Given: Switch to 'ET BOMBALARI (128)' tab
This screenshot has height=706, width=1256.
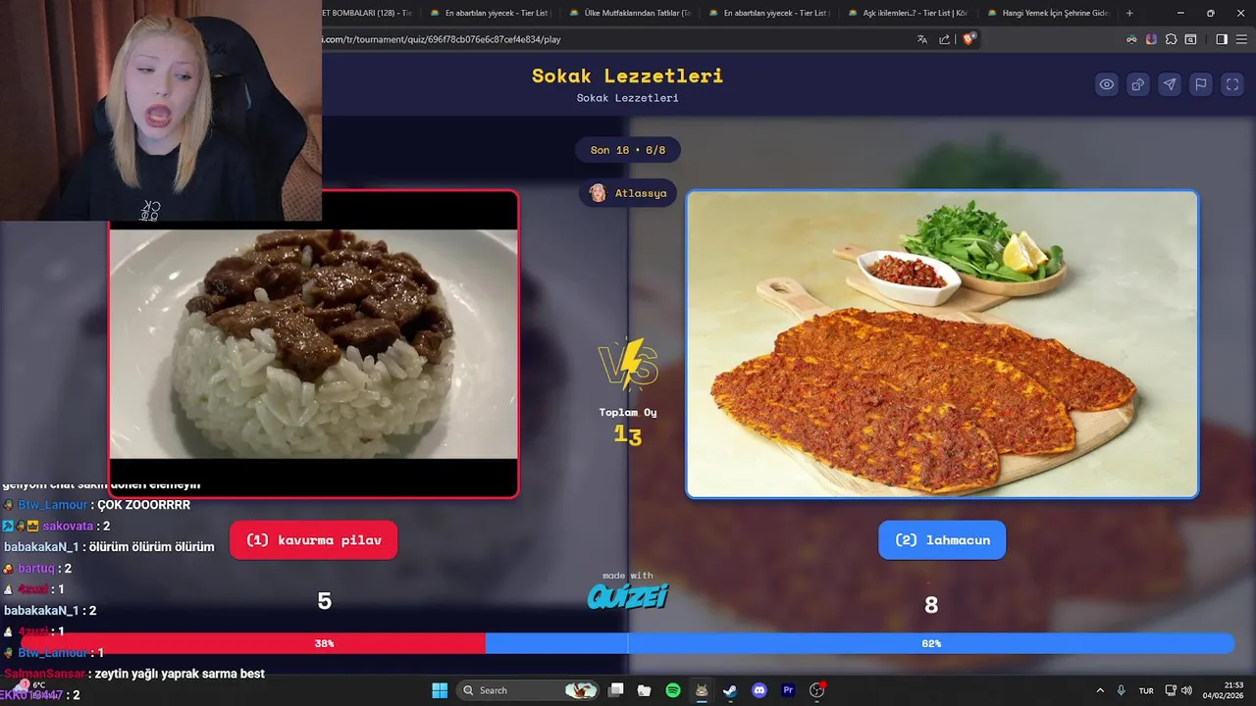Looking at the screenshot, I should tap(371, 13).
